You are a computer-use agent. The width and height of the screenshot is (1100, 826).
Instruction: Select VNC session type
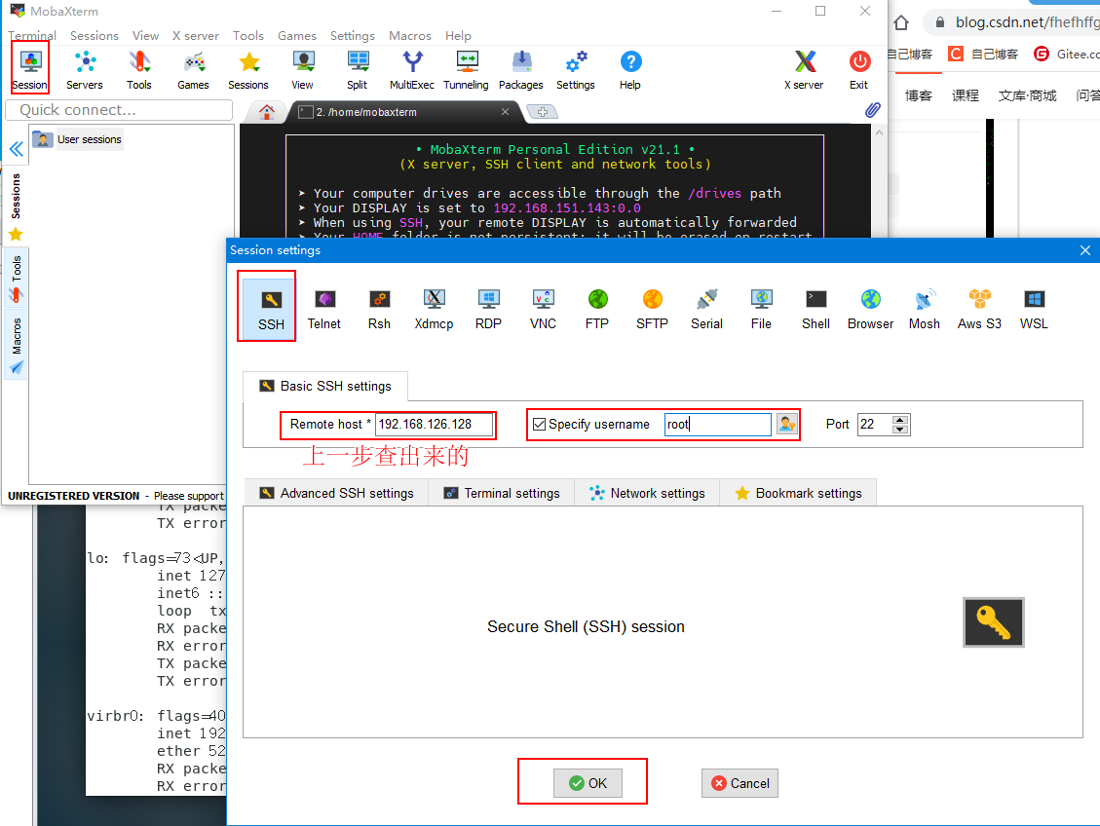(543, 309)
